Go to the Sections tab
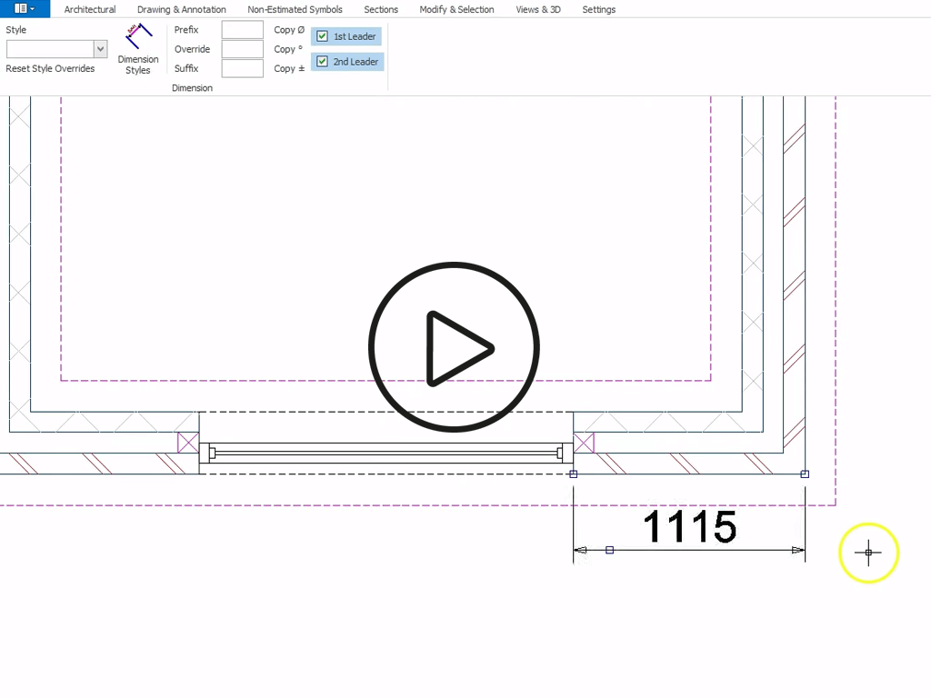 (x=381, y=9)
